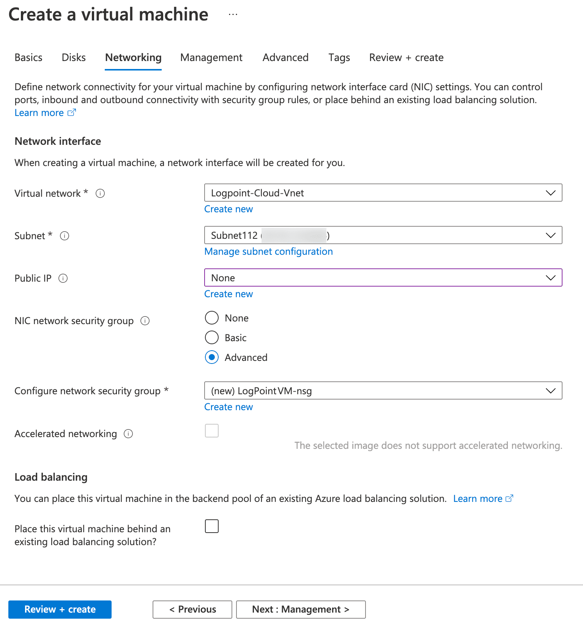Click the blue Review + create button

click(x=60, y=610)
